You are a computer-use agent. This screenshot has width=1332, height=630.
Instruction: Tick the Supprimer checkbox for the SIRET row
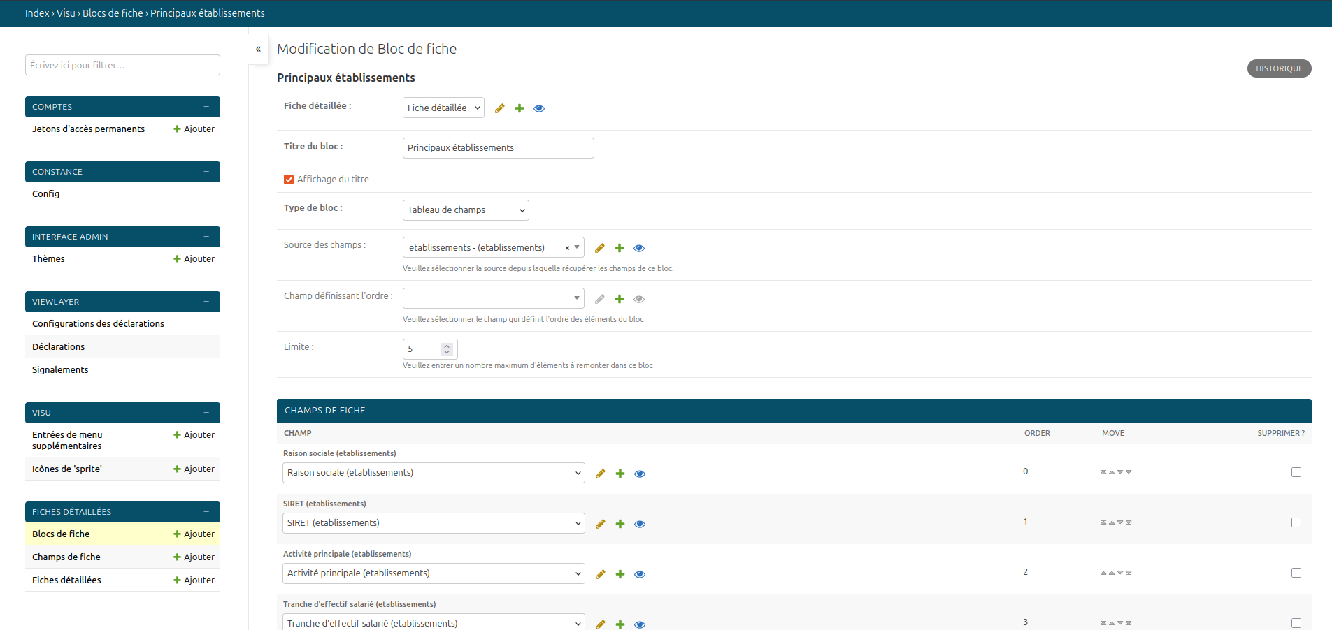[x=1296, y=522]
